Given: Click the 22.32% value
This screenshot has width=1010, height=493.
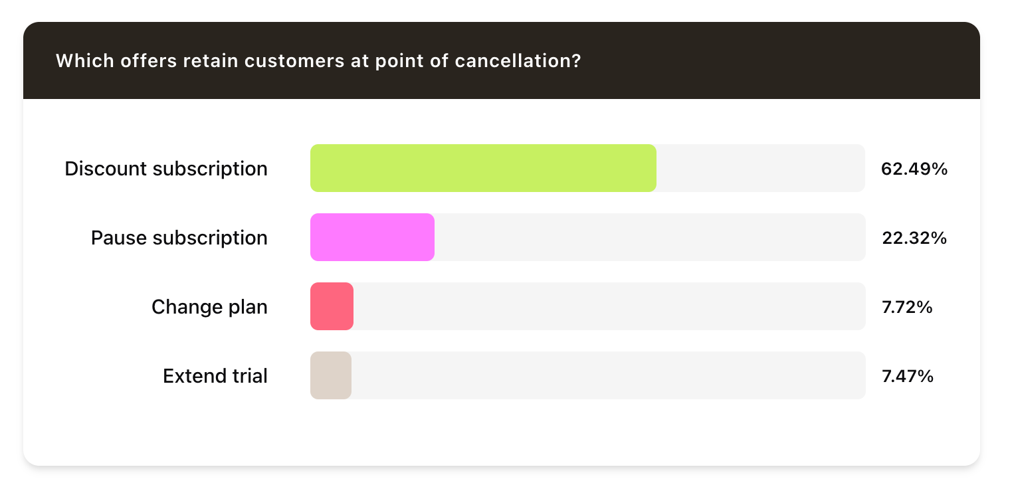Looking at the screenshot, I should [914, 238].
